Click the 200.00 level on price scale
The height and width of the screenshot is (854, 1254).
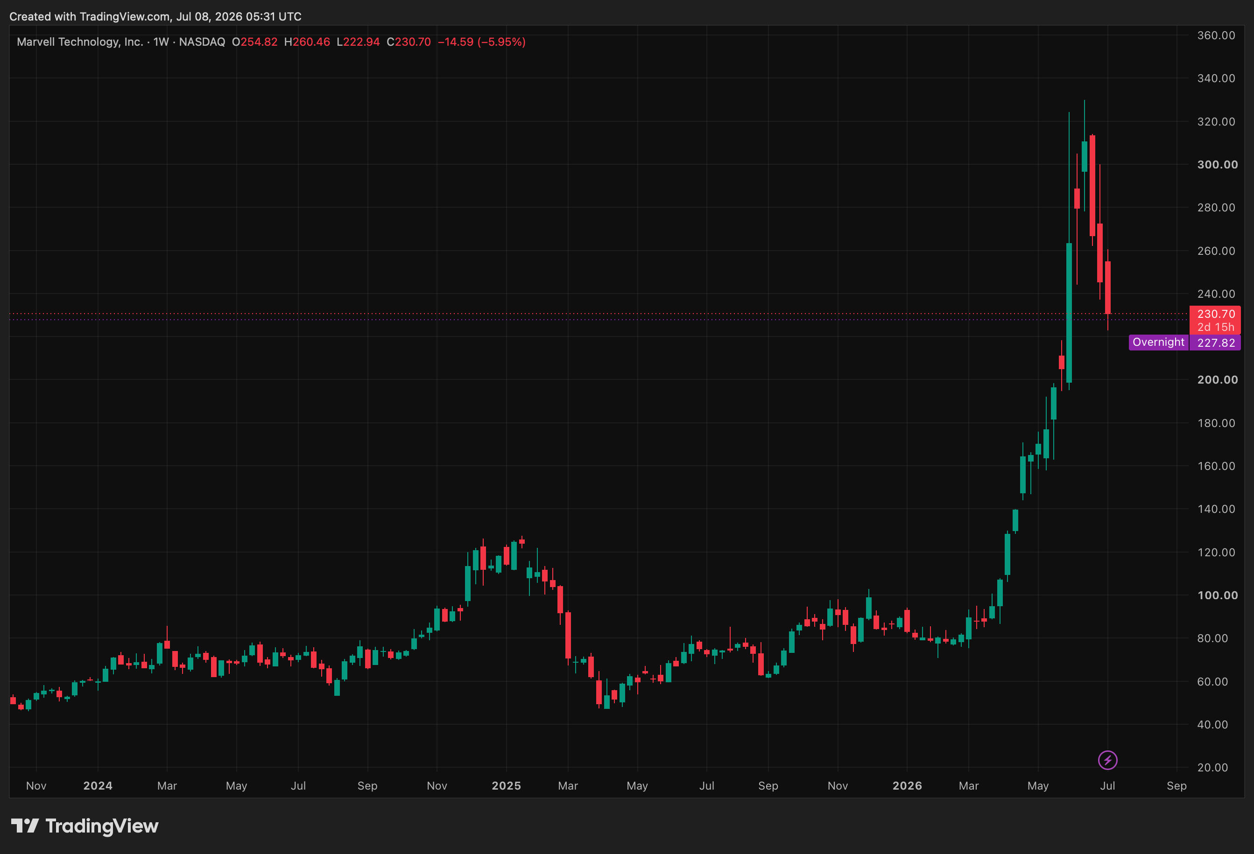(x=1217, y=380)
